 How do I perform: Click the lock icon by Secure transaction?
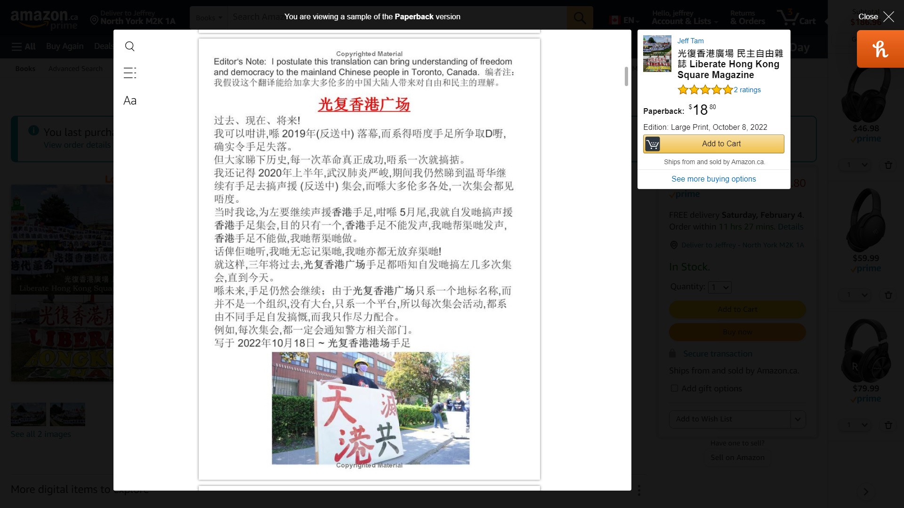click(673, 354)
